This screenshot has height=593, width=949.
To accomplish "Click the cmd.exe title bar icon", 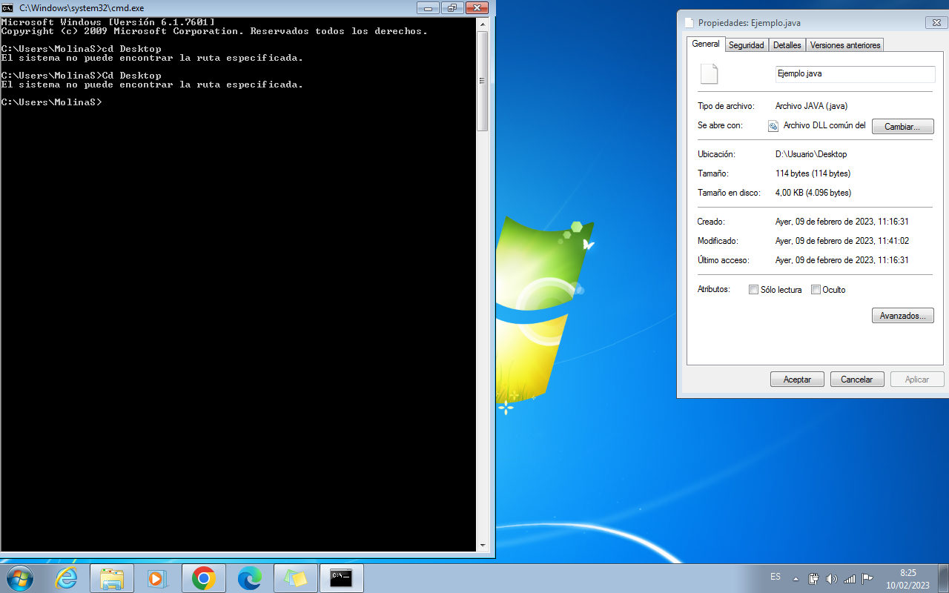I will (8, 8).
